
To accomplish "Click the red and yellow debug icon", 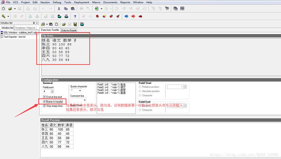I will click(104, 17).
